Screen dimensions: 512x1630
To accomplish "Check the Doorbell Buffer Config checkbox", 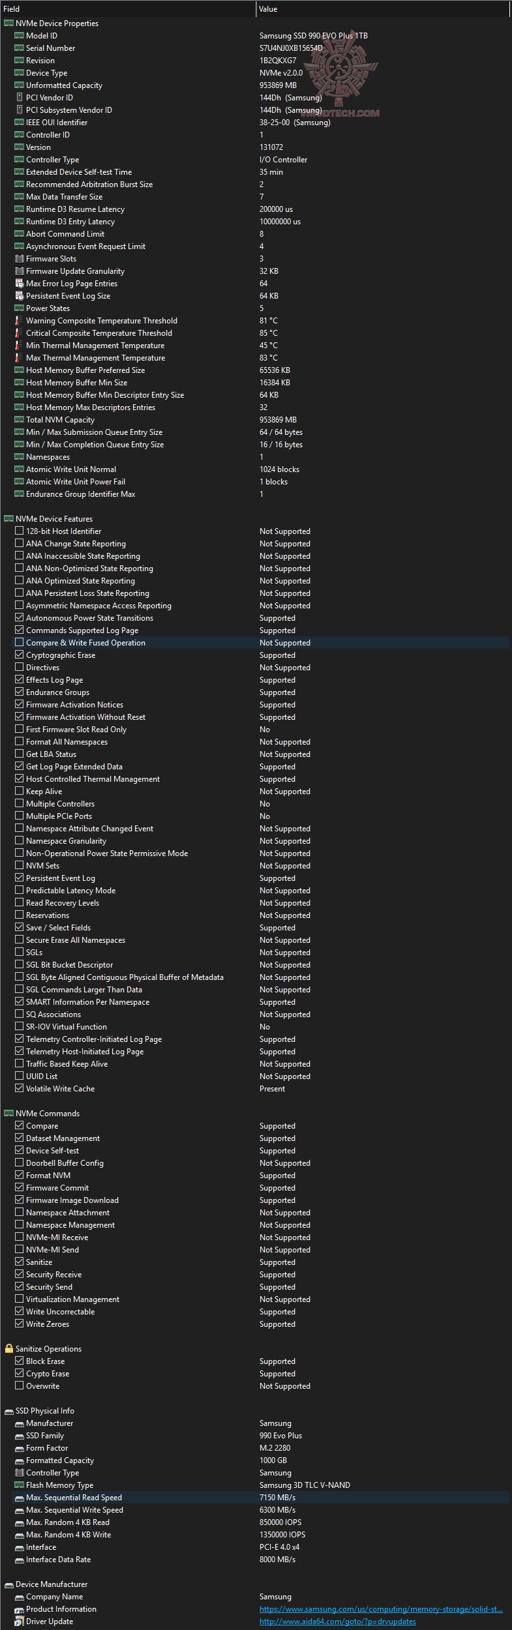I will 19,1163.
